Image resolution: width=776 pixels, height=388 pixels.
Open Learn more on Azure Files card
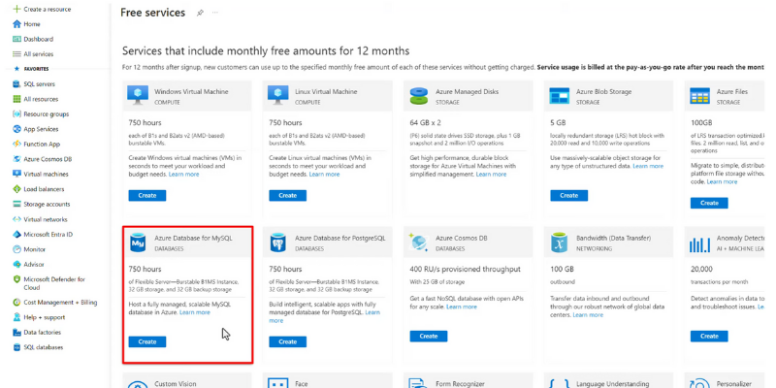(x=722, y=182)
